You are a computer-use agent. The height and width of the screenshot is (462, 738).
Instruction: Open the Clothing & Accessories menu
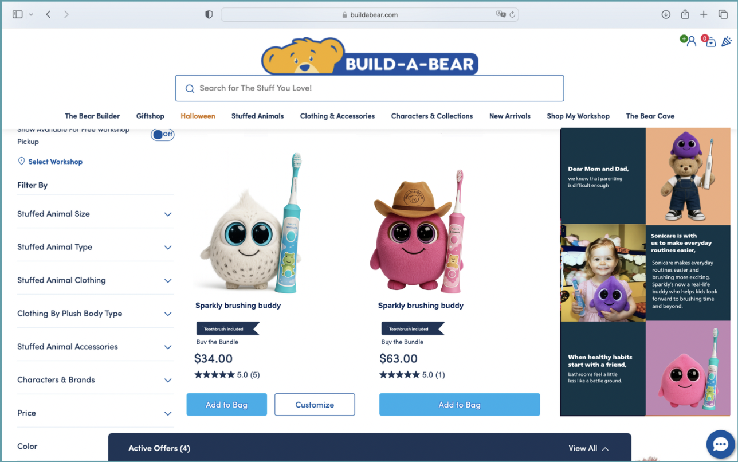[x=337, y=116]
